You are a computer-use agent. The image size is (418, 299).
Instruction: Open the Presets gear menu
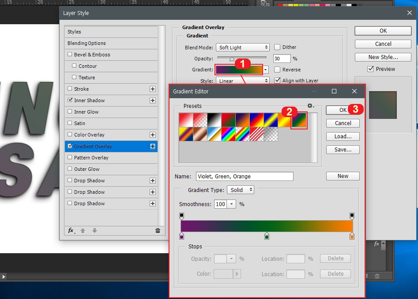click(311, 106)
